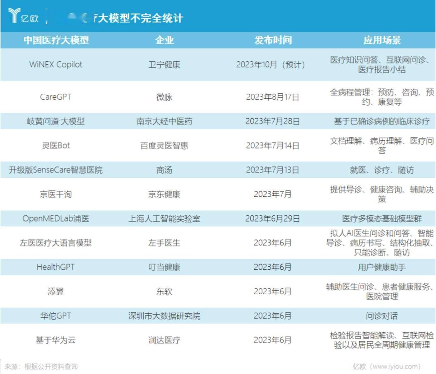Click the 拟人AI医生问诊和问答 scenario cell
Screen dimensions: 436x374
pyautogui.click(x=380, y=243)
